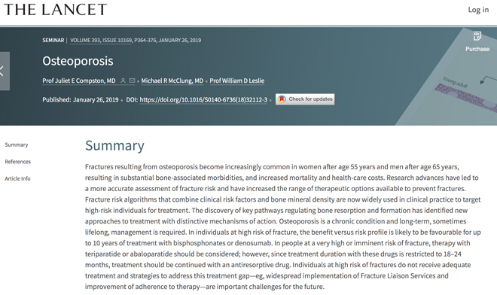Click the Osteoporosis article title
The height and width of the screenshot is (295, 497).
(x=78, y=61)
